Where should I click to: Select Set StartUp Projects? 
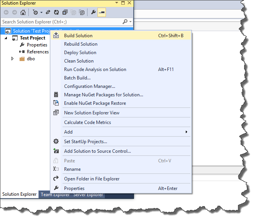point(121,142)
